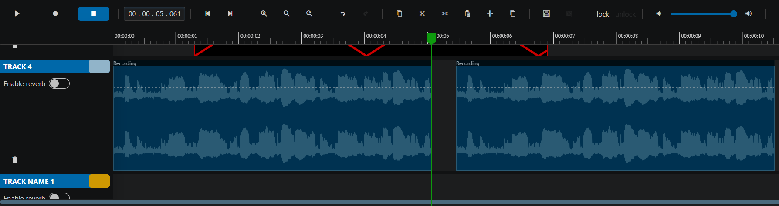The image size is (779, 206).
Task: Zoom in on the timeline
Action: pyautogui.click(x=264, y=13)
